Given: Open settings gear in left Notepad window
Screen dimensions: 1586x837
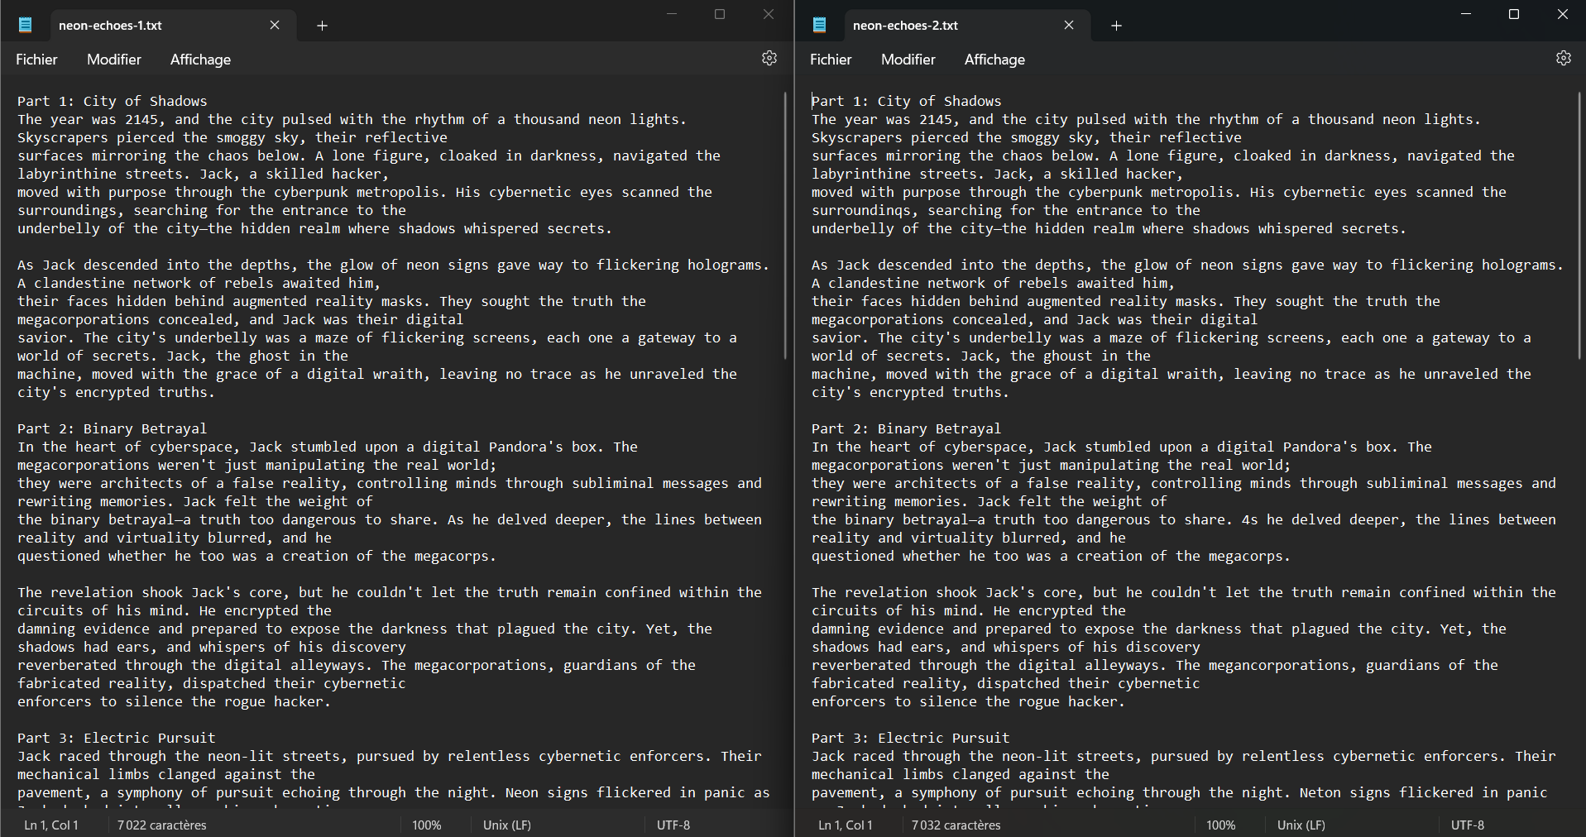Looking at the screenshot, I should [x=769, y=58].
